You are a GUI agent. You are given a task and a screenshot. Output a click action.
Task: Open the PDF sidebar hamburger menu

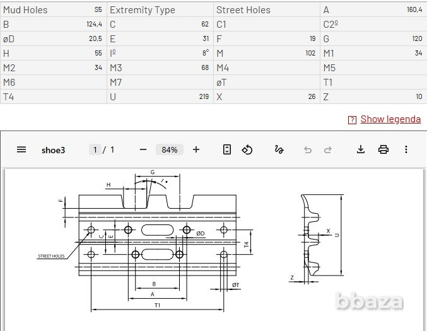21,149
